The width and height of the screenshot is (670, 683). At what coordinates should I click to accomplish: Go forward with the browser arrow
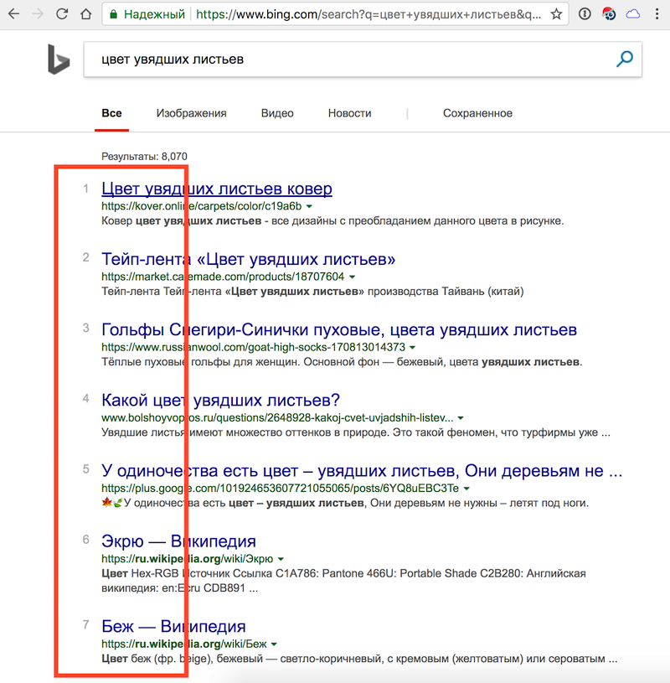(39, 14)
